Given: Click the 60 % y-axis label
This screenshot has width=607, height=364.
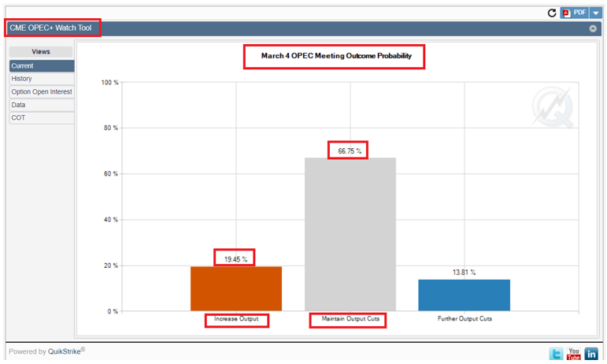Looking at the screenshot, I should pyautogui.click(x=111, y=174).
